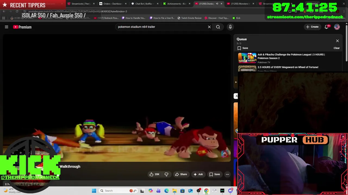Open YouTube notifications bell
Screen dimensions: 348x195
[327, 27]
